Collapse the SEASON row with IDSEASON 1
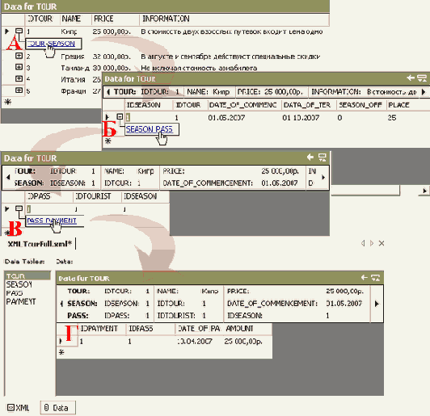Screen dimensions: 430x416 point(120,116)
